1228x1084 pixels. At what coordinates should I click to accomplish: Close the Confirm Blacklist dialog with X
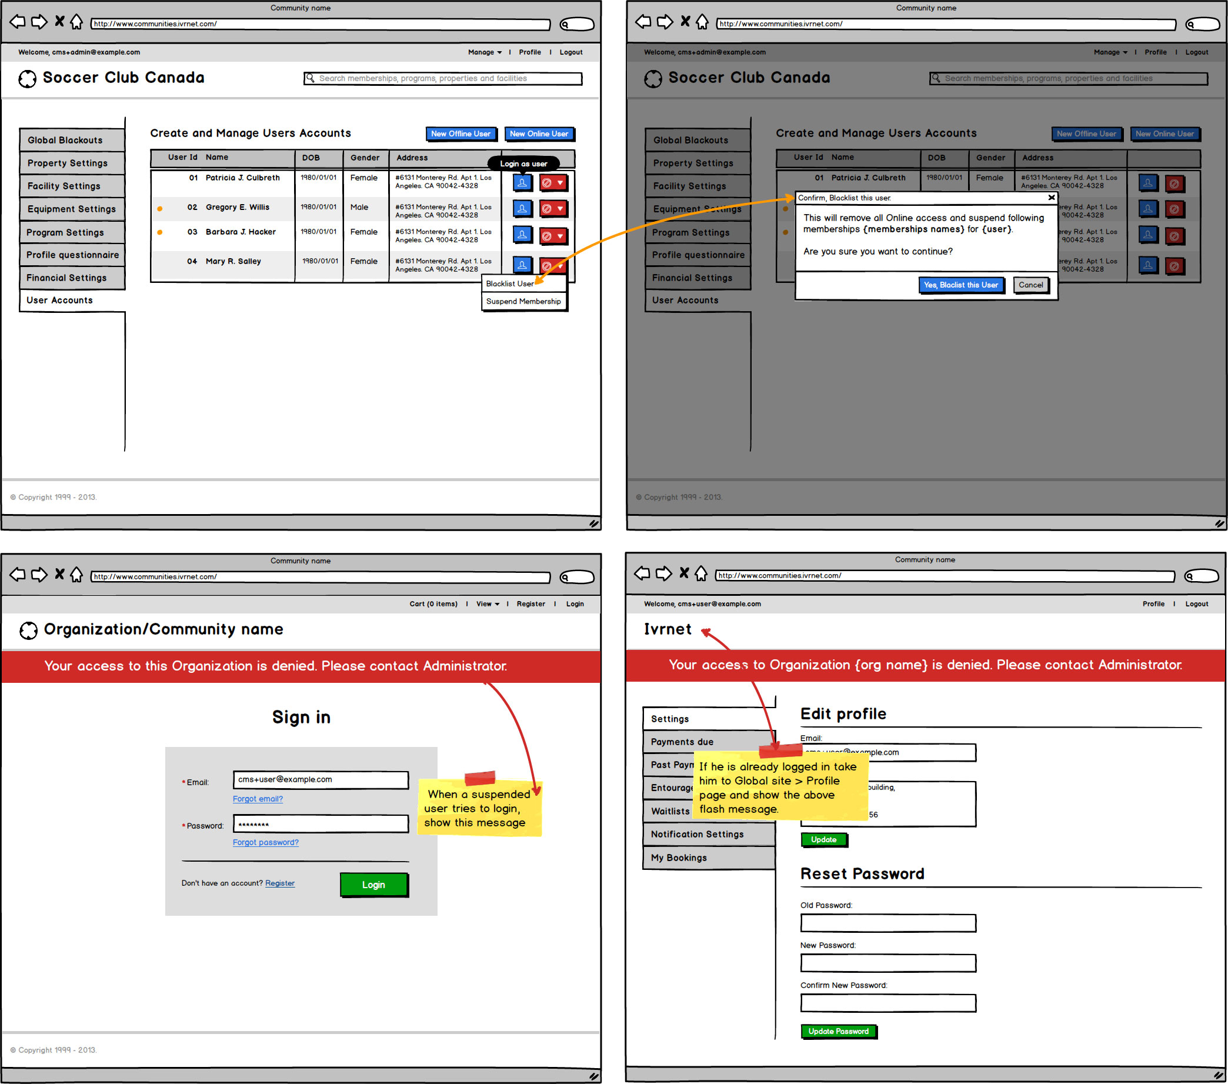tap(1052, 197)
